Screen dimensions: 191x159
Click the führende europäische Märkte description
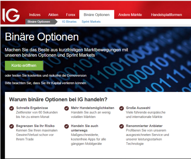[x=146, y=114]
